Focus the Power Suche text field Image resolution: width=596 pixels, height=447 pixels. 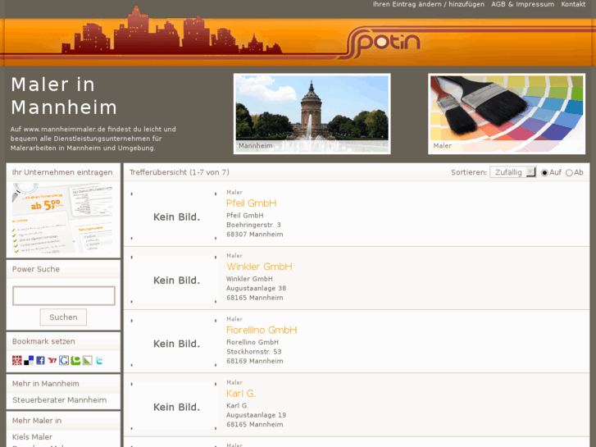64,295
